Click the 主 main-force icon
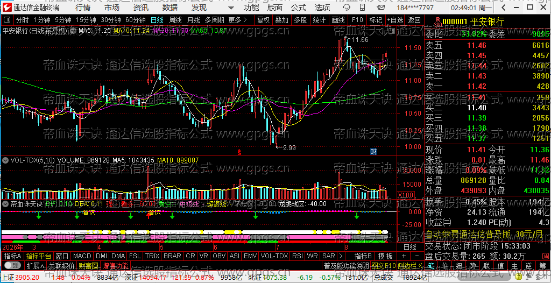Screen dimensions: 551x283 (515, 265)
